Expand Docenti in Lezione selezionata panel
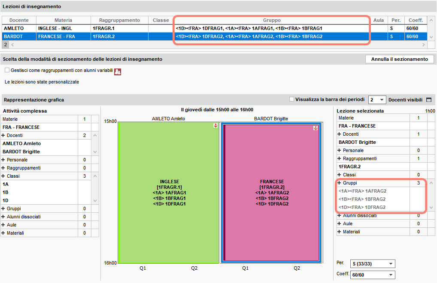The height and width of the screenshot is (283, 437). pos(339,134)
